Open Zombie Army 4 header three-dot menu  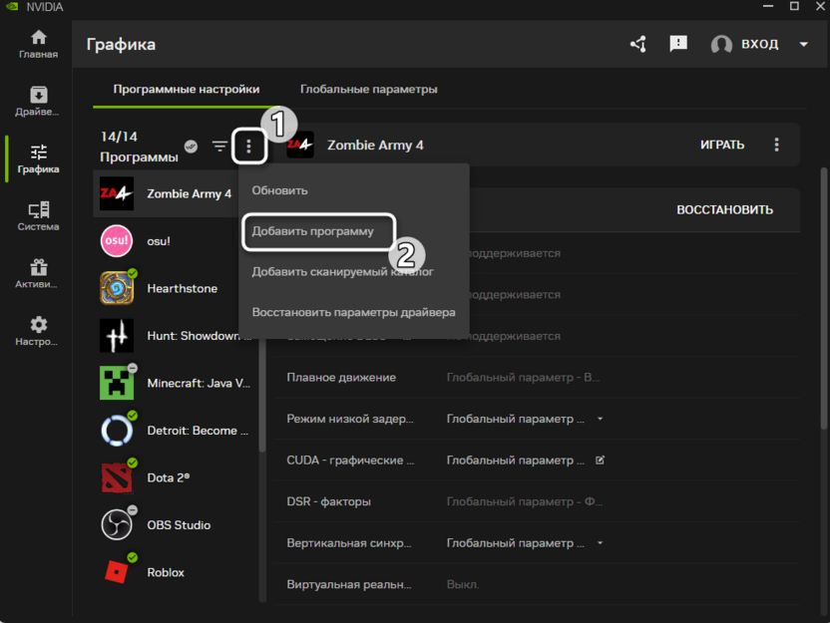point(776,145)
